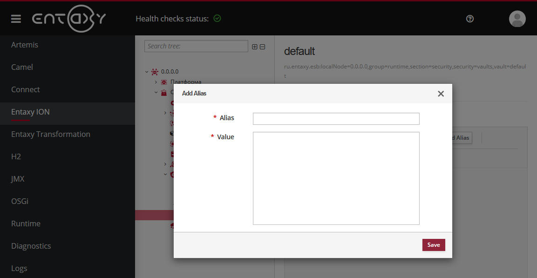
Task: Click the Entaxy logo
Action: coord(69,19)
